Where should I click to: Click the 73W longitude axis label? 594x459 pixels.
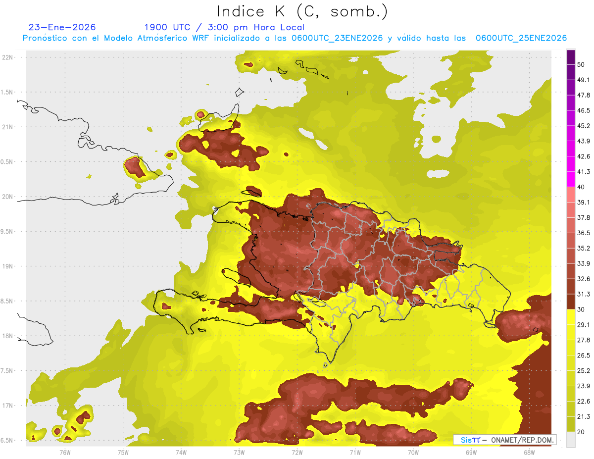pyautogui.click(x=239, y=452)
